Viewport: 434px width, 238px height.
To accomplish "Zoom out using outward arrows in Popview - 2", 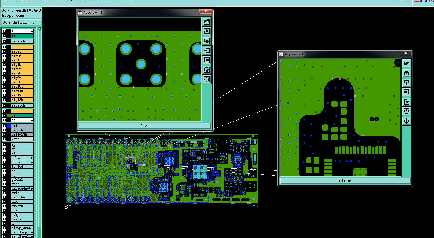I will tap(207, 79).
